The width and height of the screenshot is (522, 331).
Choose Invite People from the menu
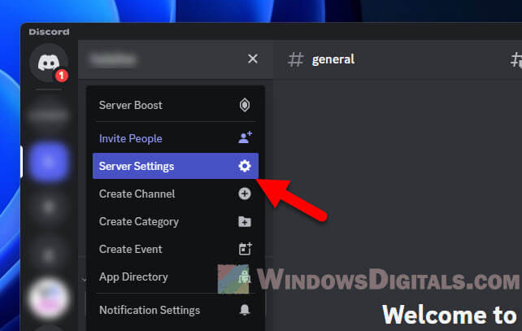click(176, 138)
